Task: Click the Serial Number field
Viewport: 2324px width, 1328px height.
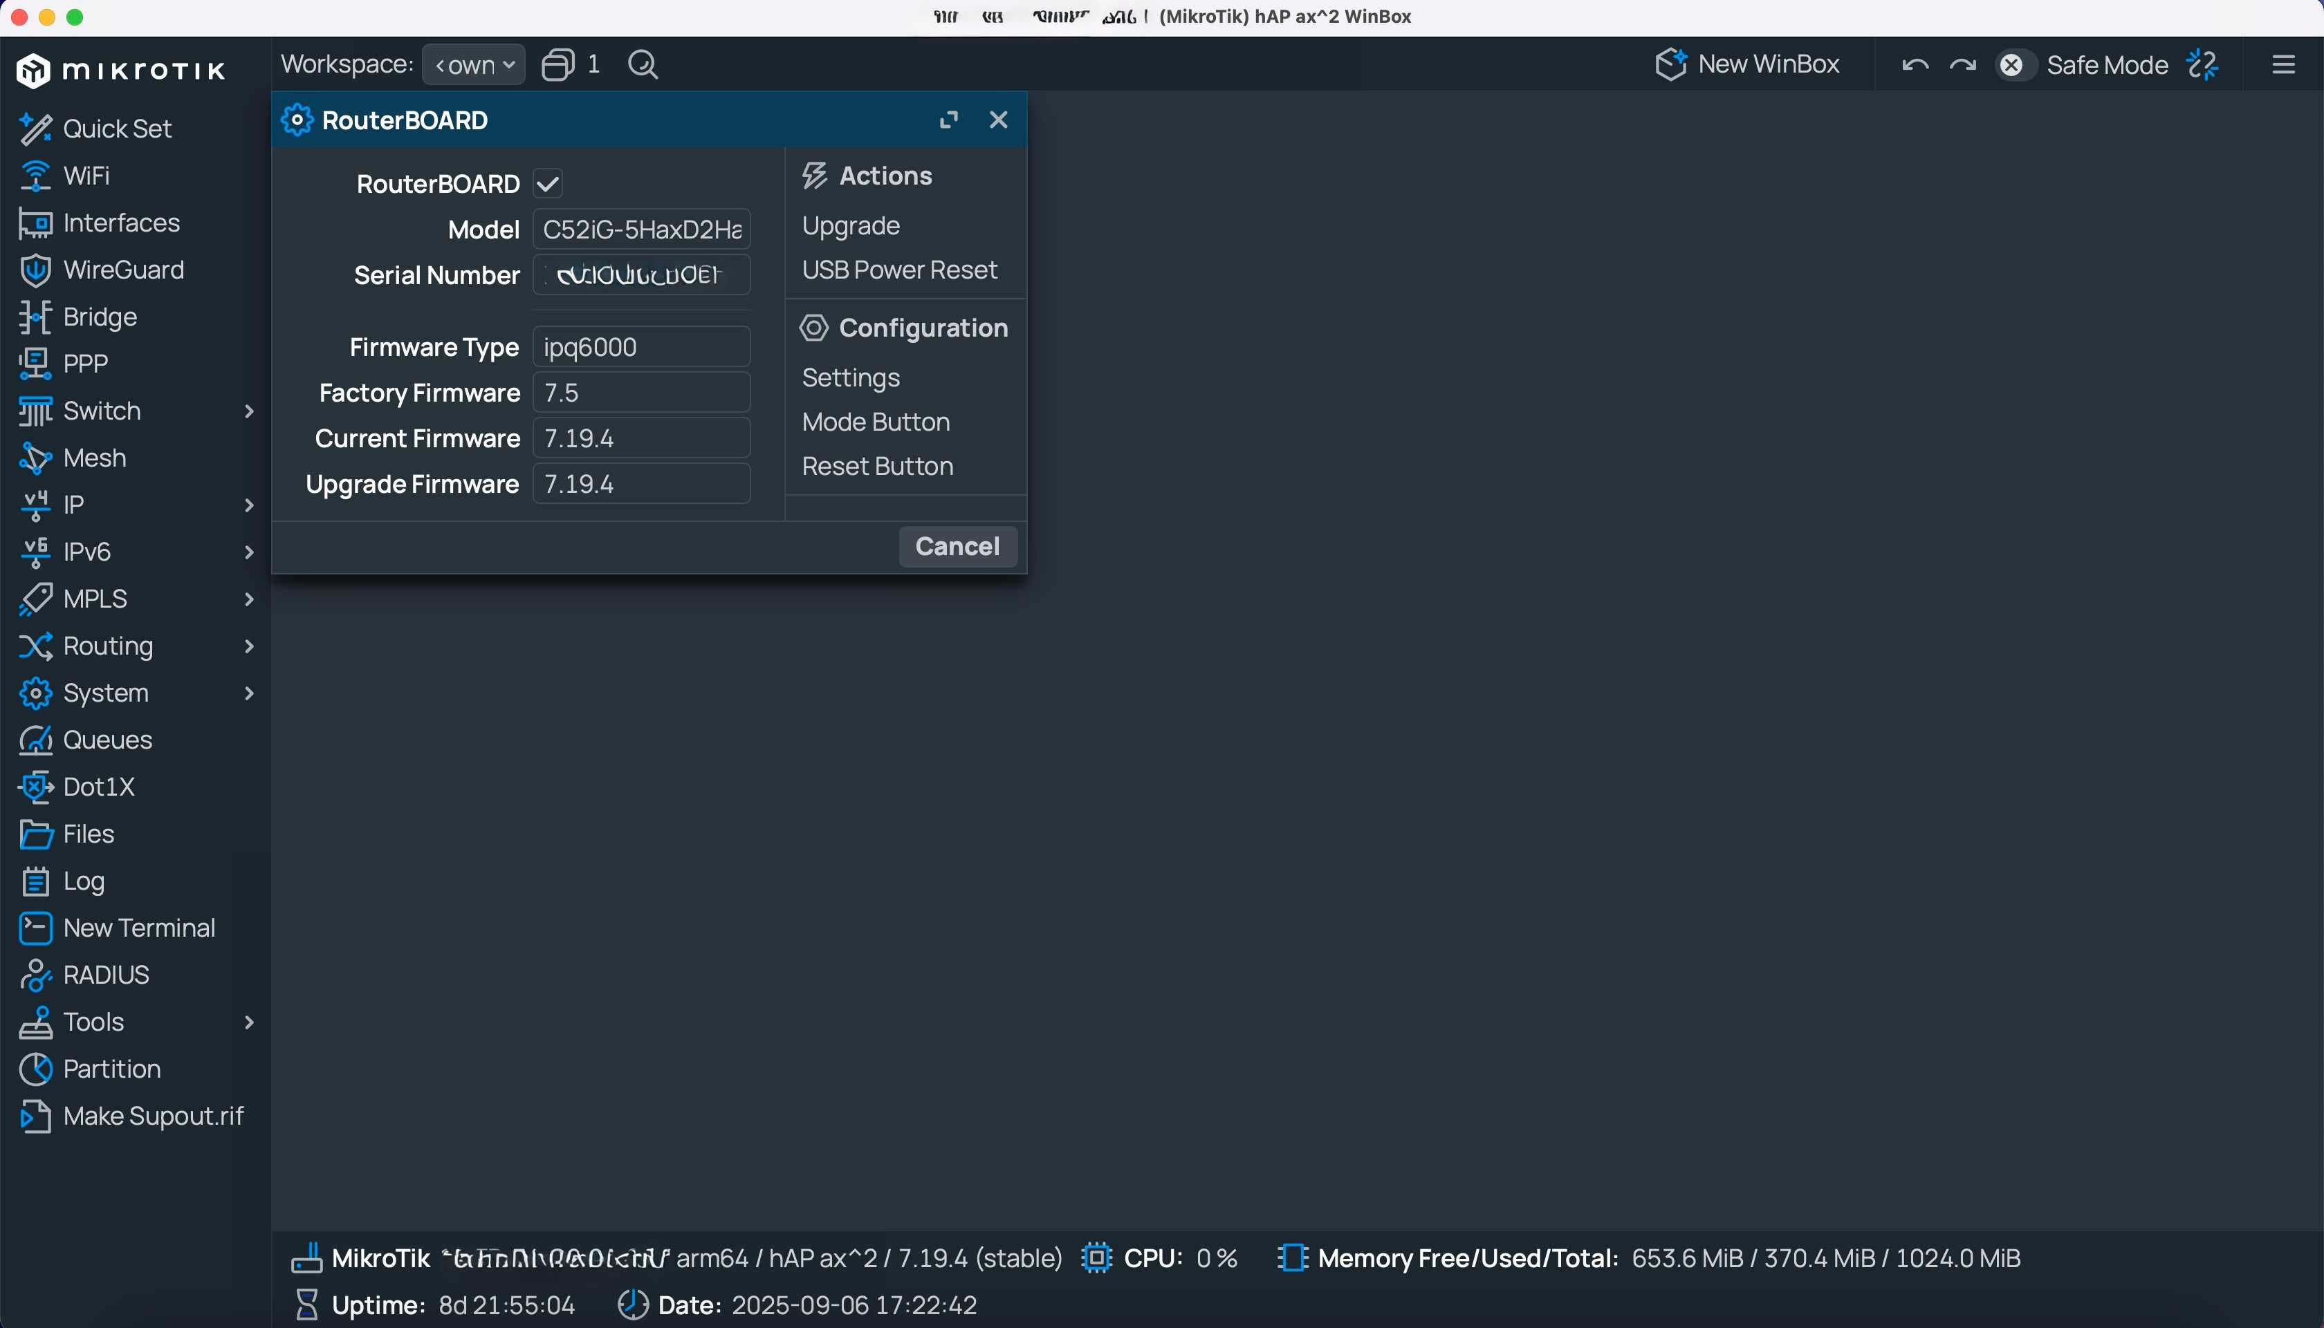Action: 643,274
